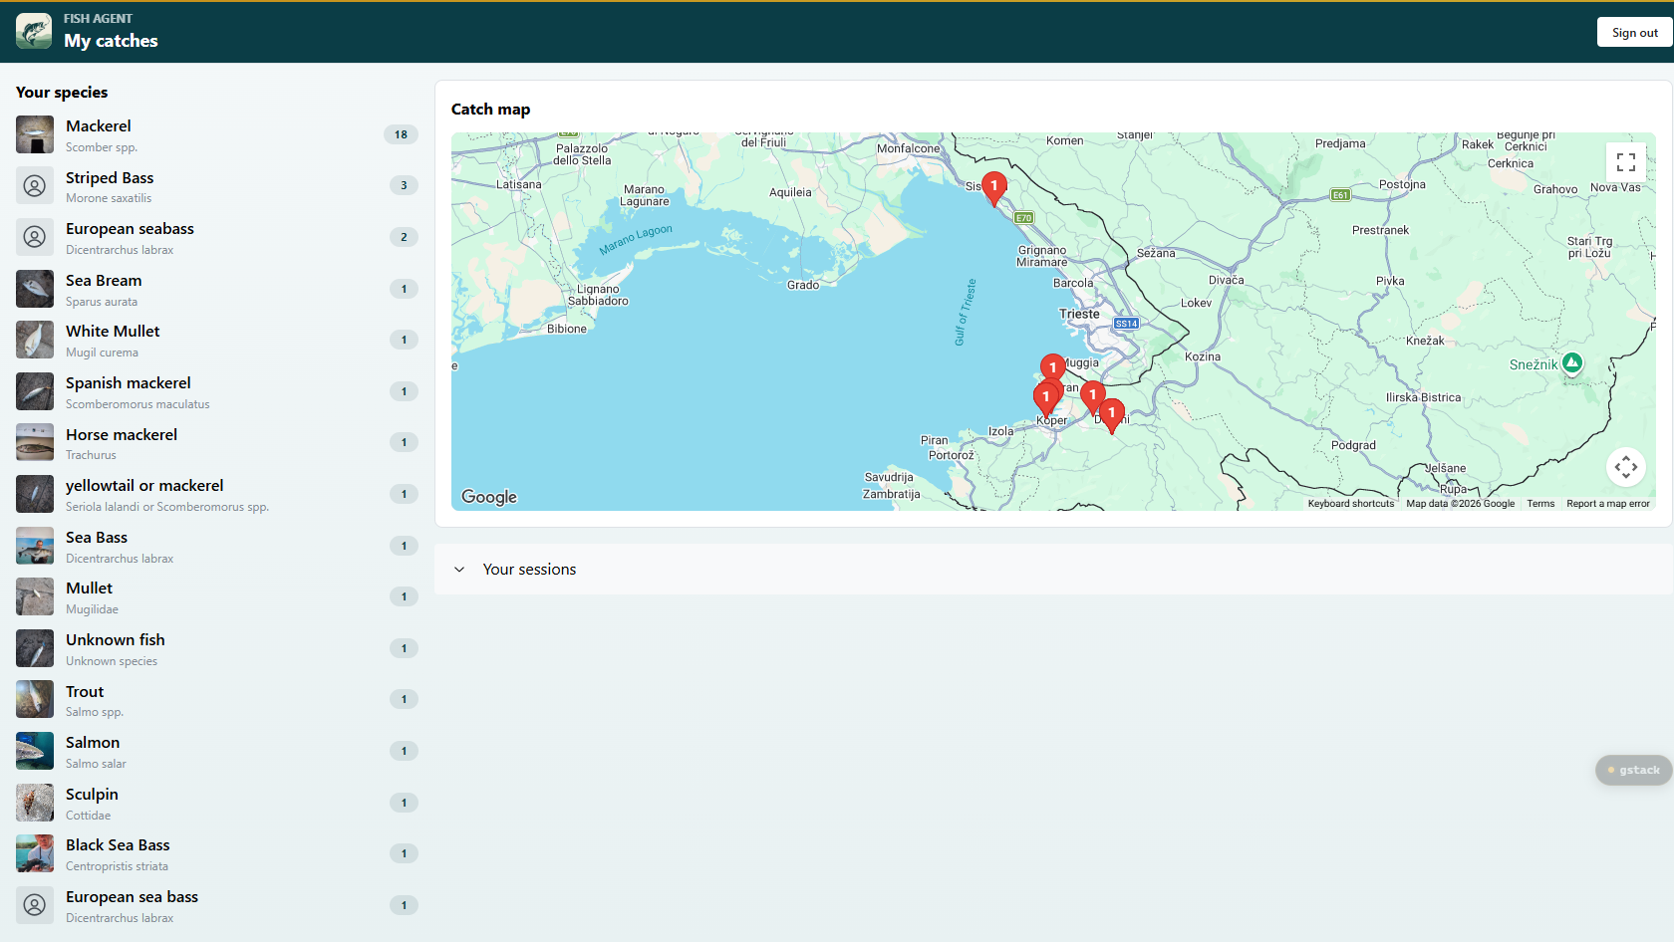Click the Mackerel count badge 18

[x=401, y=134]
